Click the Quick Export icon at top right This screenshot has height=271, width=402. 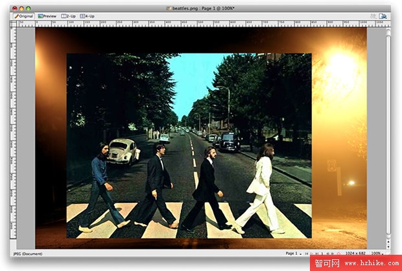coord(384,16)
